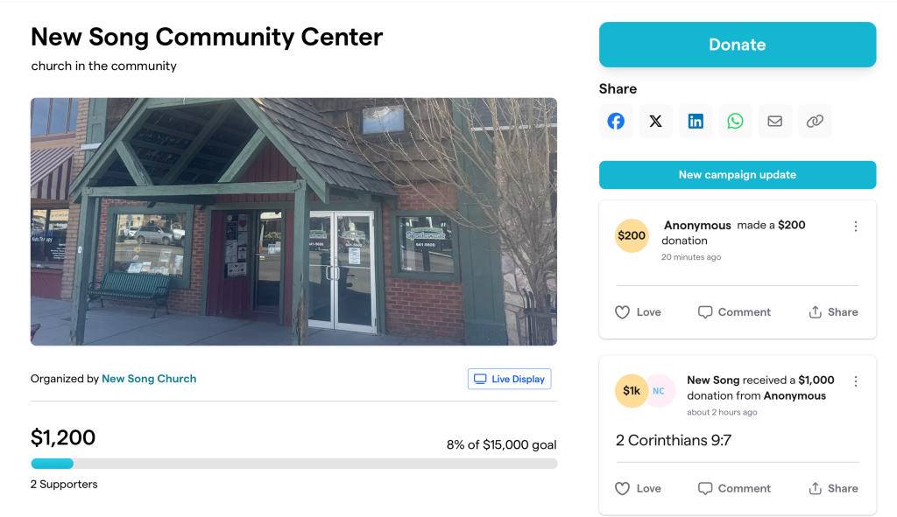
Task: Open options menu for $1,000 donation
Action: click(x=856, y=381)
